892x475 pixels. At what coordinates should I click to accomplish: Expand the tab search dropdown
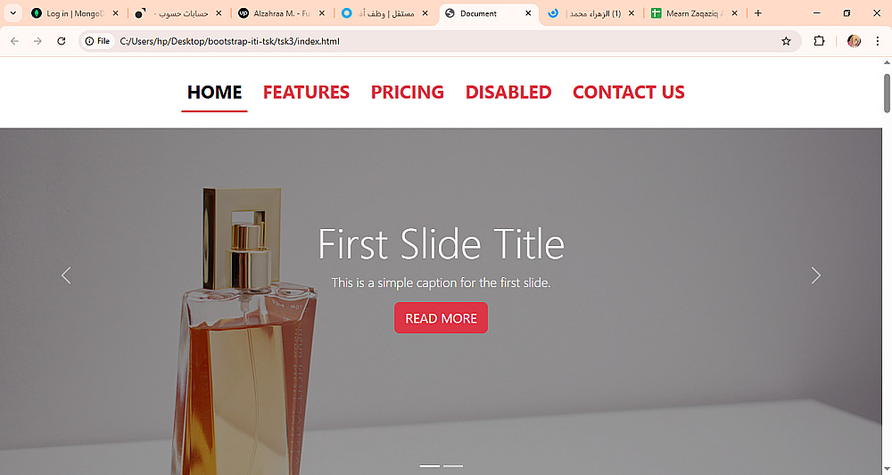(x=12, y=13)
